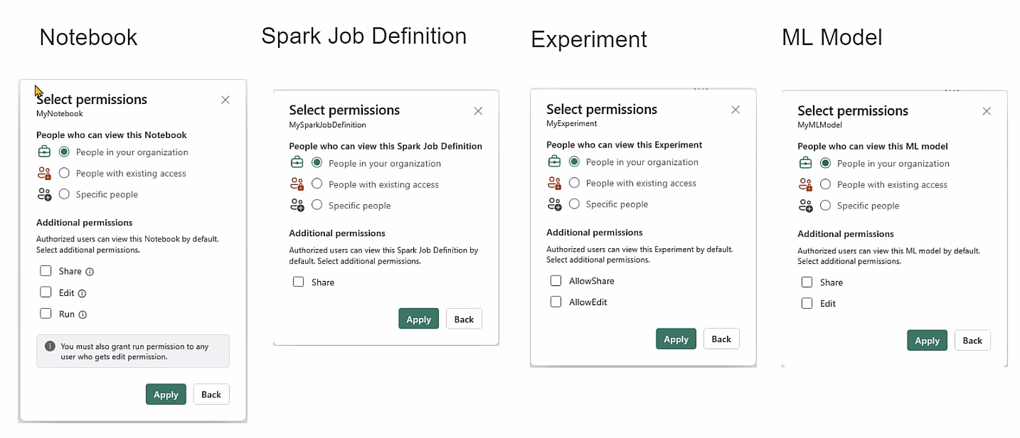Close the Spark Job Definition permissions dialog
Viewport: 1020px width, 438px height.
pos(478,111)
